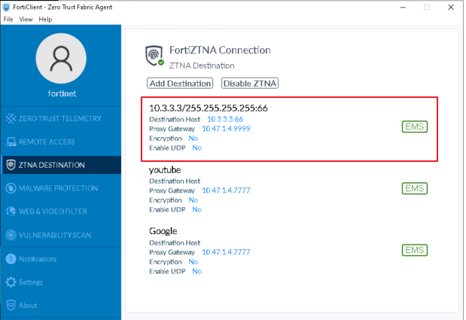This screenshot has height=320, width=466.
Task: Click the Zero Trust Telemetry sidebar icon
Action: [11, 118]
